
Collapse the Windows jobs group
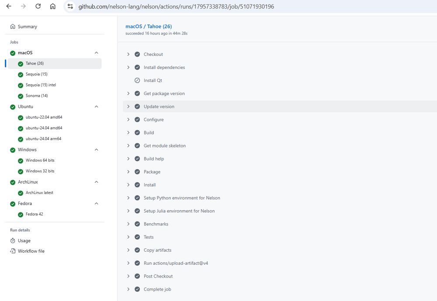point(97,150)
